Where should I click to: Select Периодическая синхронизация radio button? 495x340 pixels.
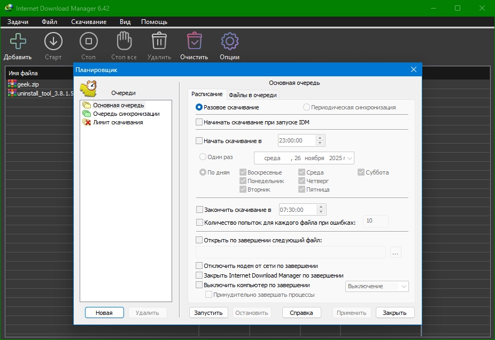(306, 107)
